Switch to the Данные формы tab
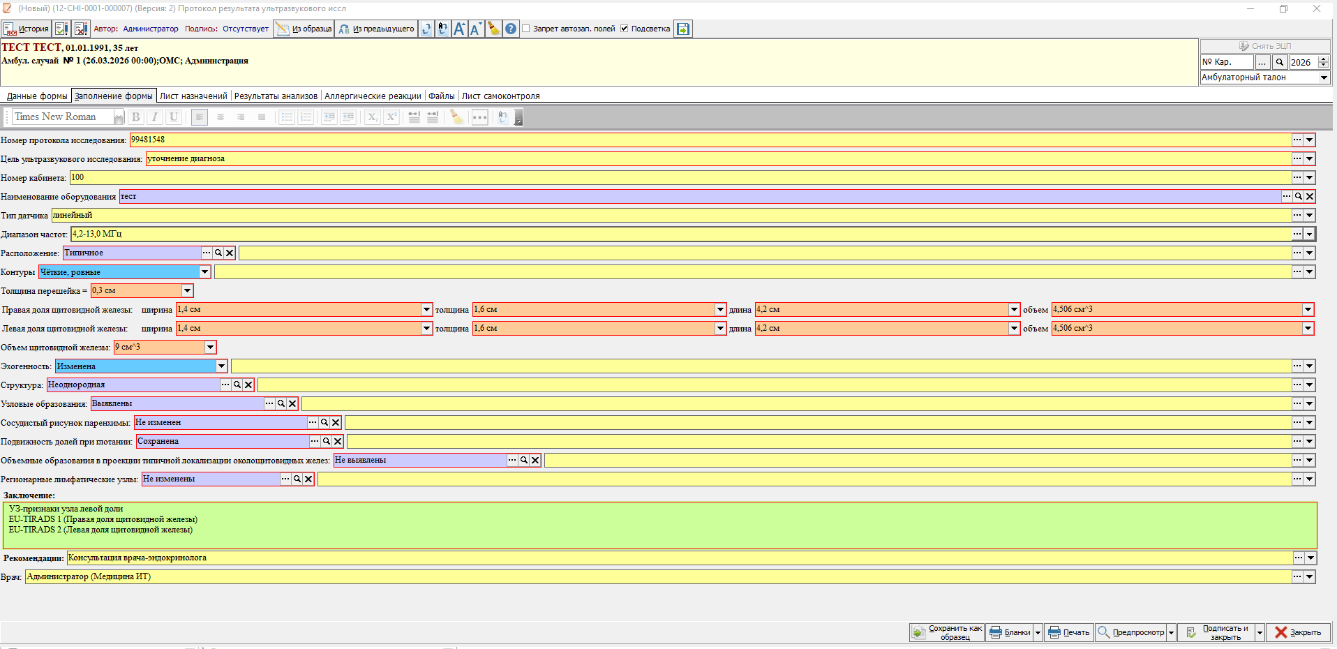Screen dimensions: 1337x649 pos(37,96)
